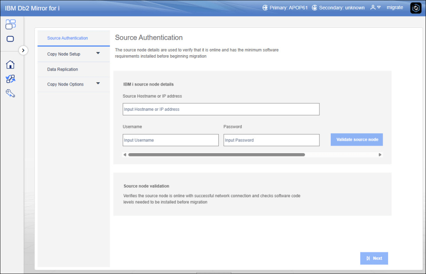Click the scrollbar left arrow
426x274 pixels.
click(125, 155)
